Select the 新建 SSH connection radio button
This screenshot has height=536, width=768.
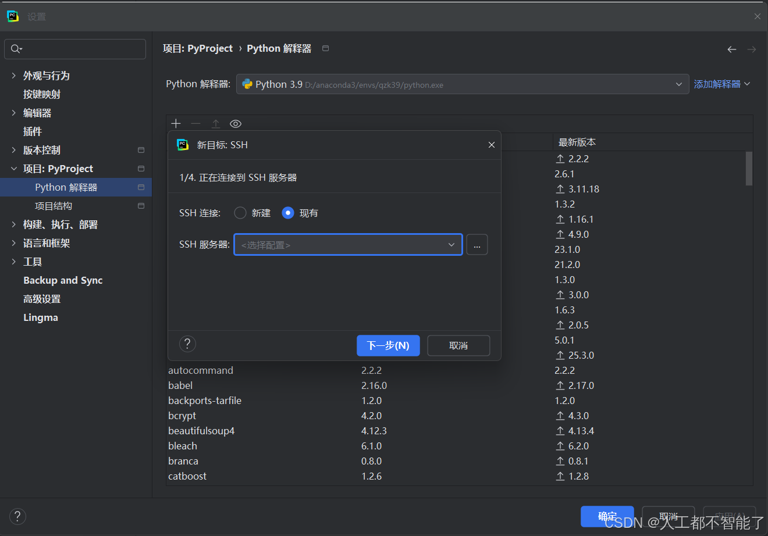click(x=240, y=213)
